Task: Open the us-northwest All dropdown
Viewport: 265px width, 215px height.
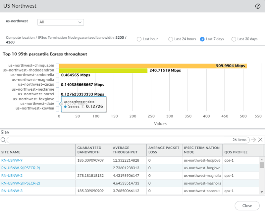Action: (x=61, y=22)
